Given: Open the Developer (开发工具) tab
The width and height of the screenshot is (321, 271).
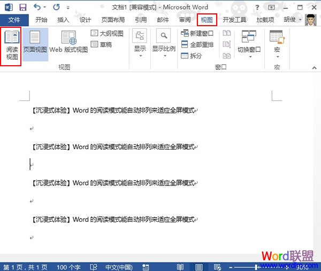Looking at the screenshot, I should click(x=234, y=20).
